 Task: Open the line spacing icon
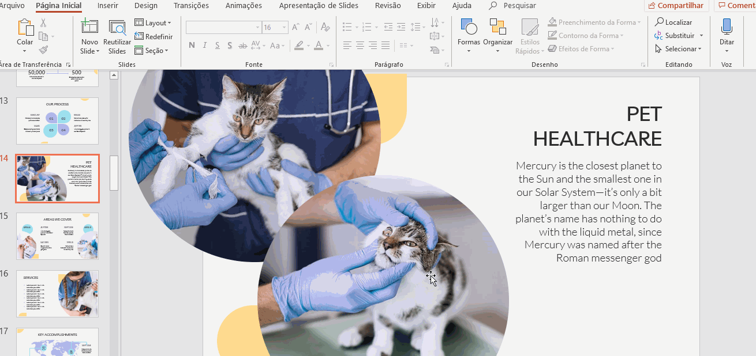point(417,27)
